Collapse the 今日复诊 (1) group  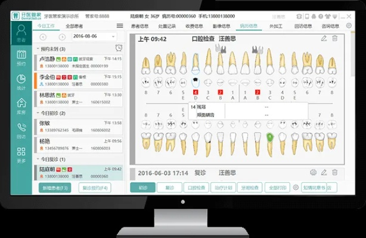[39, 159]
